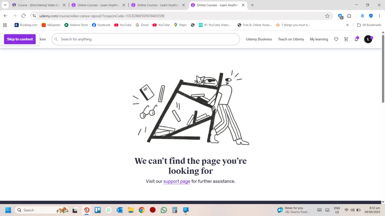Image resolution: width=385 pixels, height=216 pixels.
Task: Click the globe-icon bookmark after Maps
Action: pyautogui.click(x=193, y=25)
